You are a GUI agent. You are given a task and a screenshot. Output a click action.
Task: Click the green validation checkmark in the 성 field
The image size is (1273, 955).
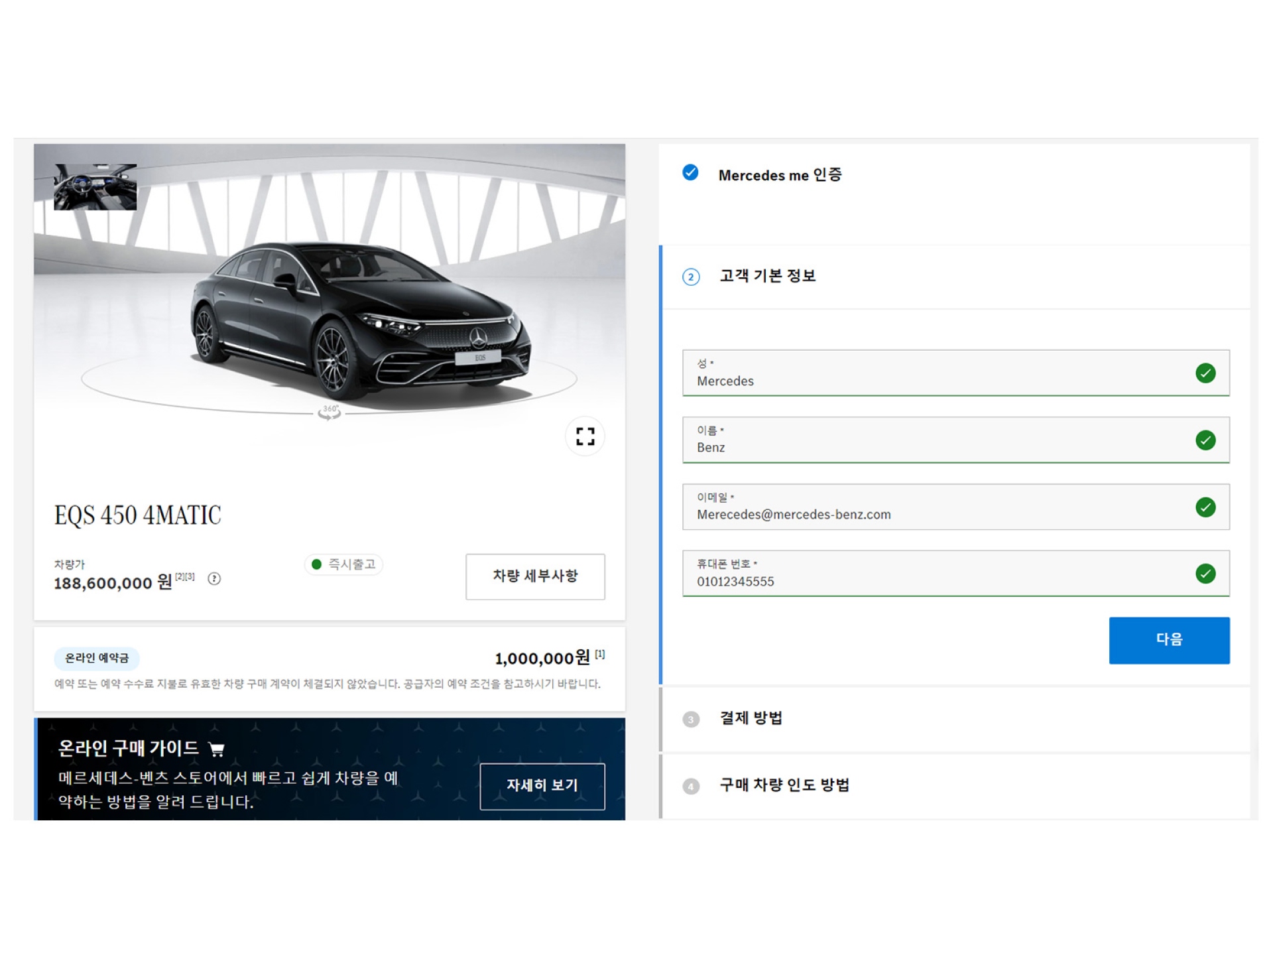point(1205,373)
